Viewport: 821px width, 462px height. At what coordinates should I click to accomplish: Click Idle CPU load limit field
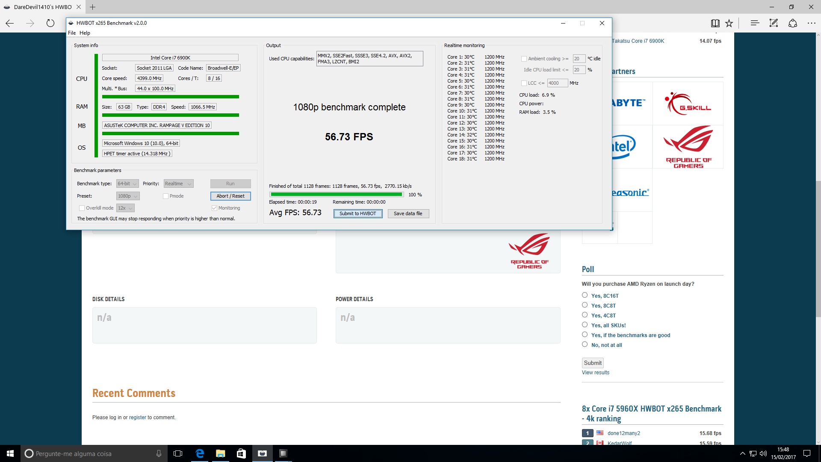(x=579, y=70)
